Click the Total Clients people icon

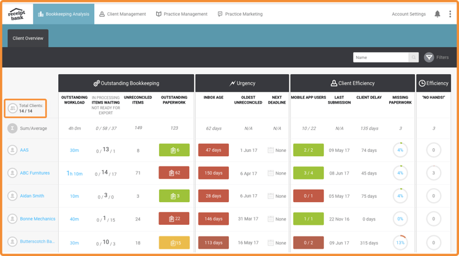pos(12,108)
